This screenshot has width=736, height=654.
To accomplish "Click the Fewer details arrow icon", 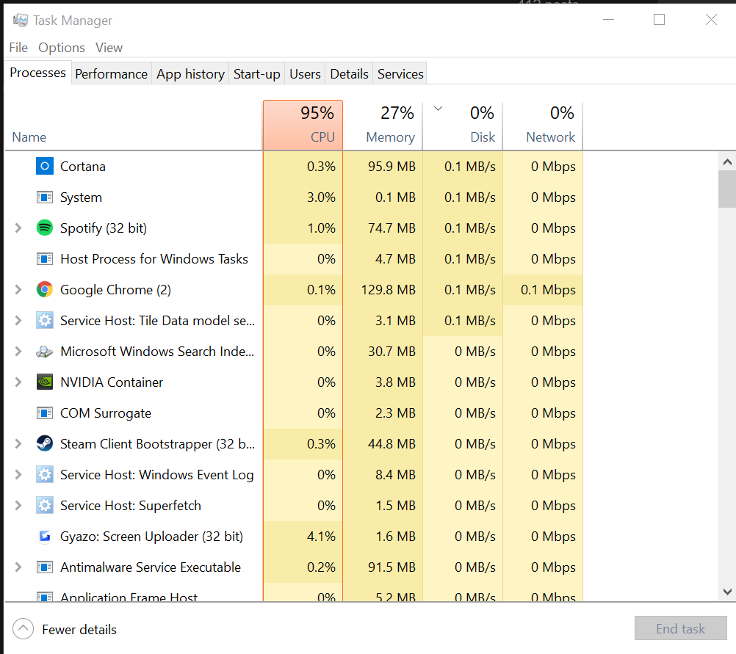I will [x=23, y=629].
